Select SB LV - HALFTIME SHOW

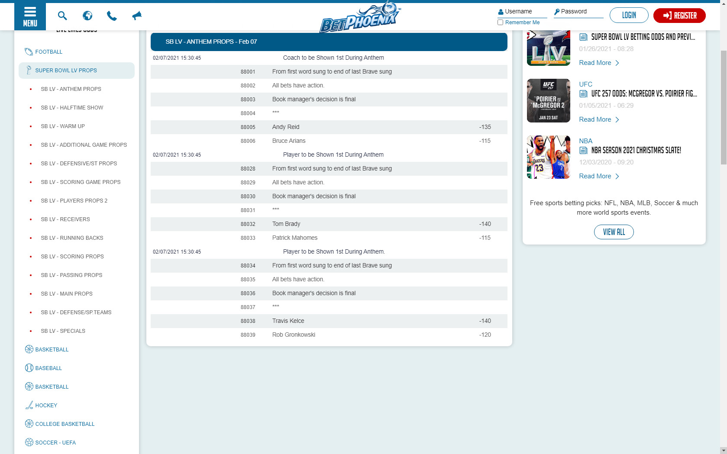point(72,108)
